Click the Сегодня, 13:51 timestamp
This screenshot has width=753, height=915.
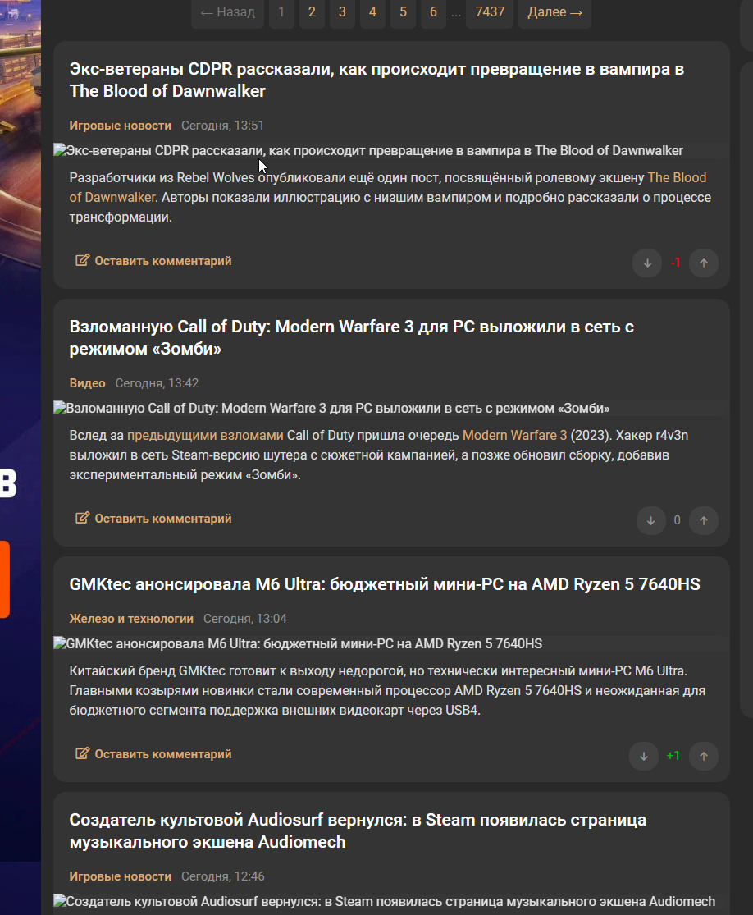point(223,126)
